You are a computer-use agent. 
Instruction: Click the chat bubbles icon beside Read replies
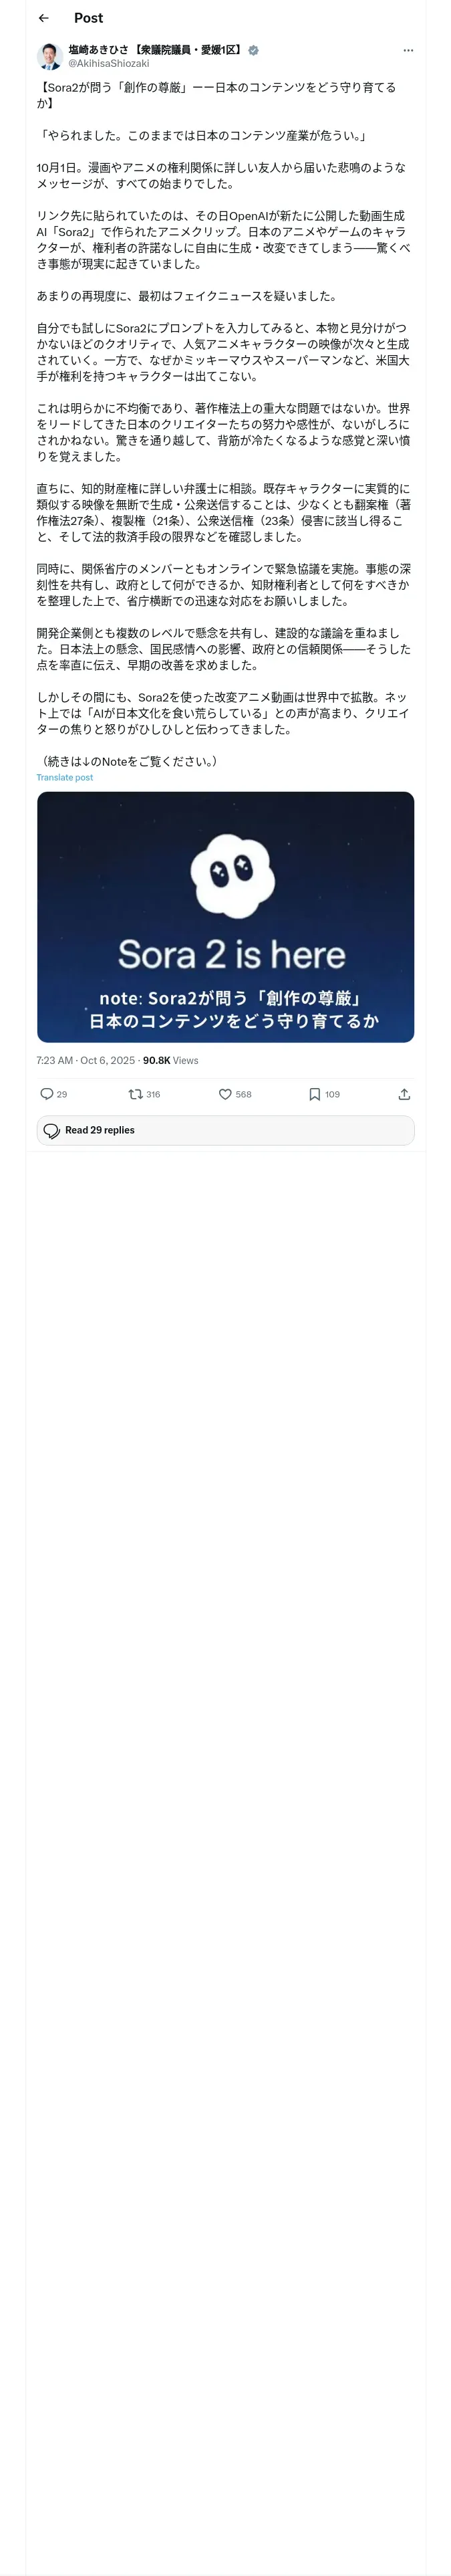pos(52,1130)
